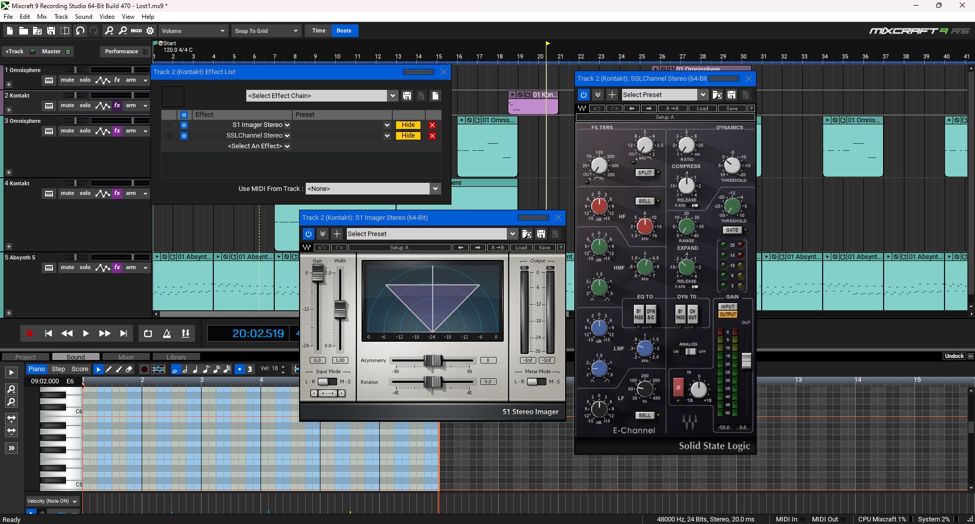Open the Volume automation dropdown

[x=193, y=31]
